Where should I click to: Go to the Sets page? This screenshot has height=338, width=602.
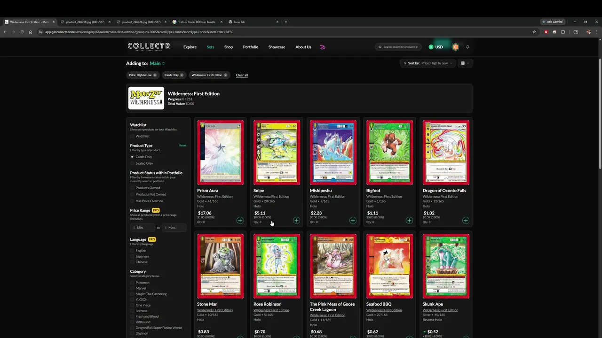point(210,47)
